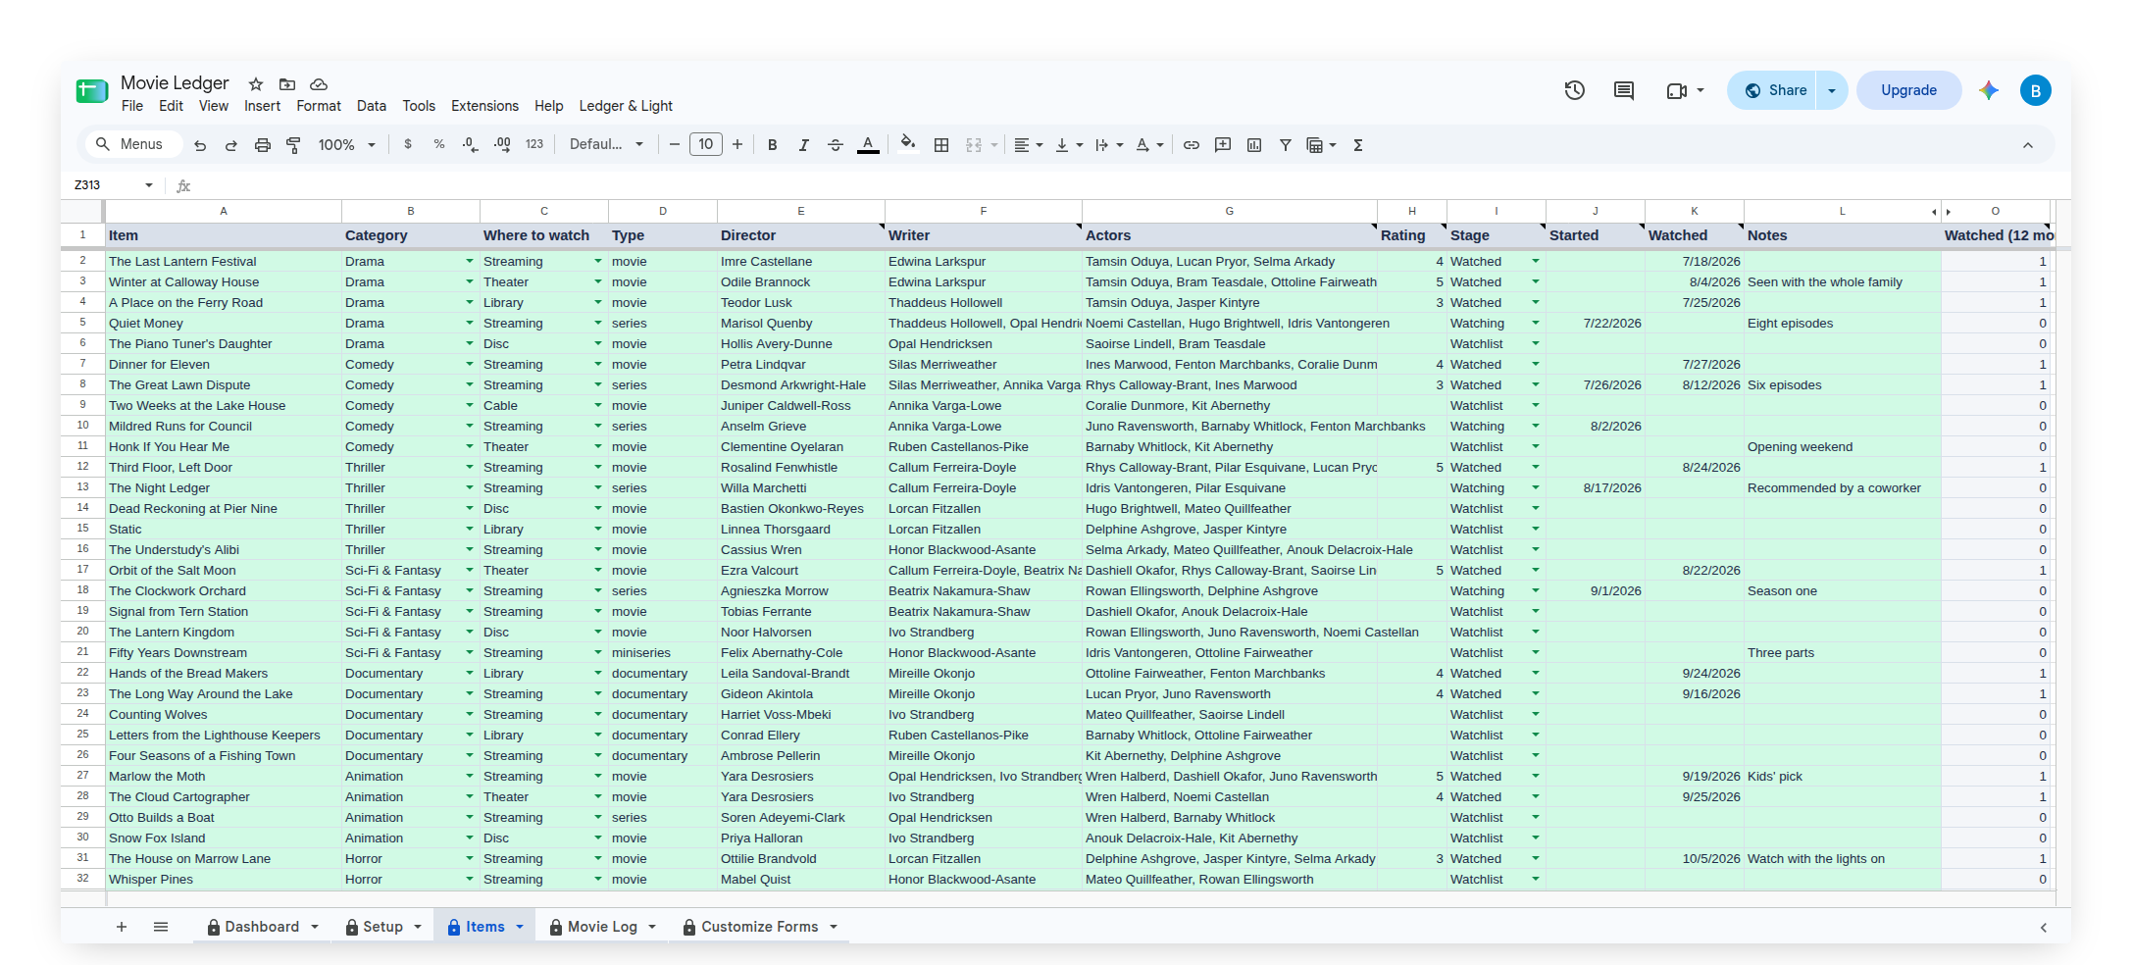Open the Gemini sparkle assistant
Screen dimensions: 2132x965
pyautogui.click(x=1989, y=90)
